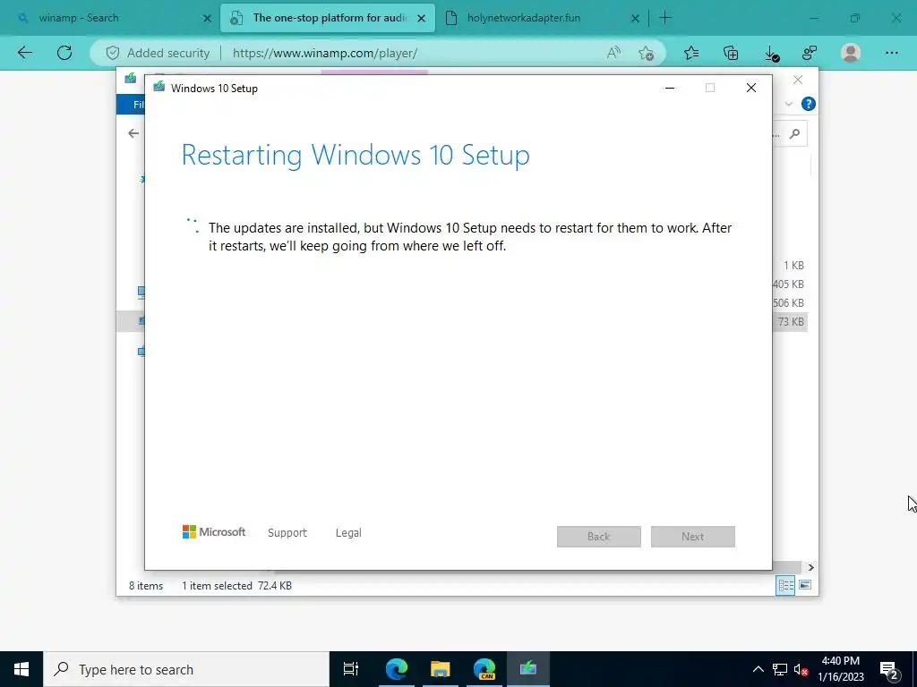This screenshot has height=687, width=917.
Task: Click the Legal link in Setup
Action: (348, 533)
